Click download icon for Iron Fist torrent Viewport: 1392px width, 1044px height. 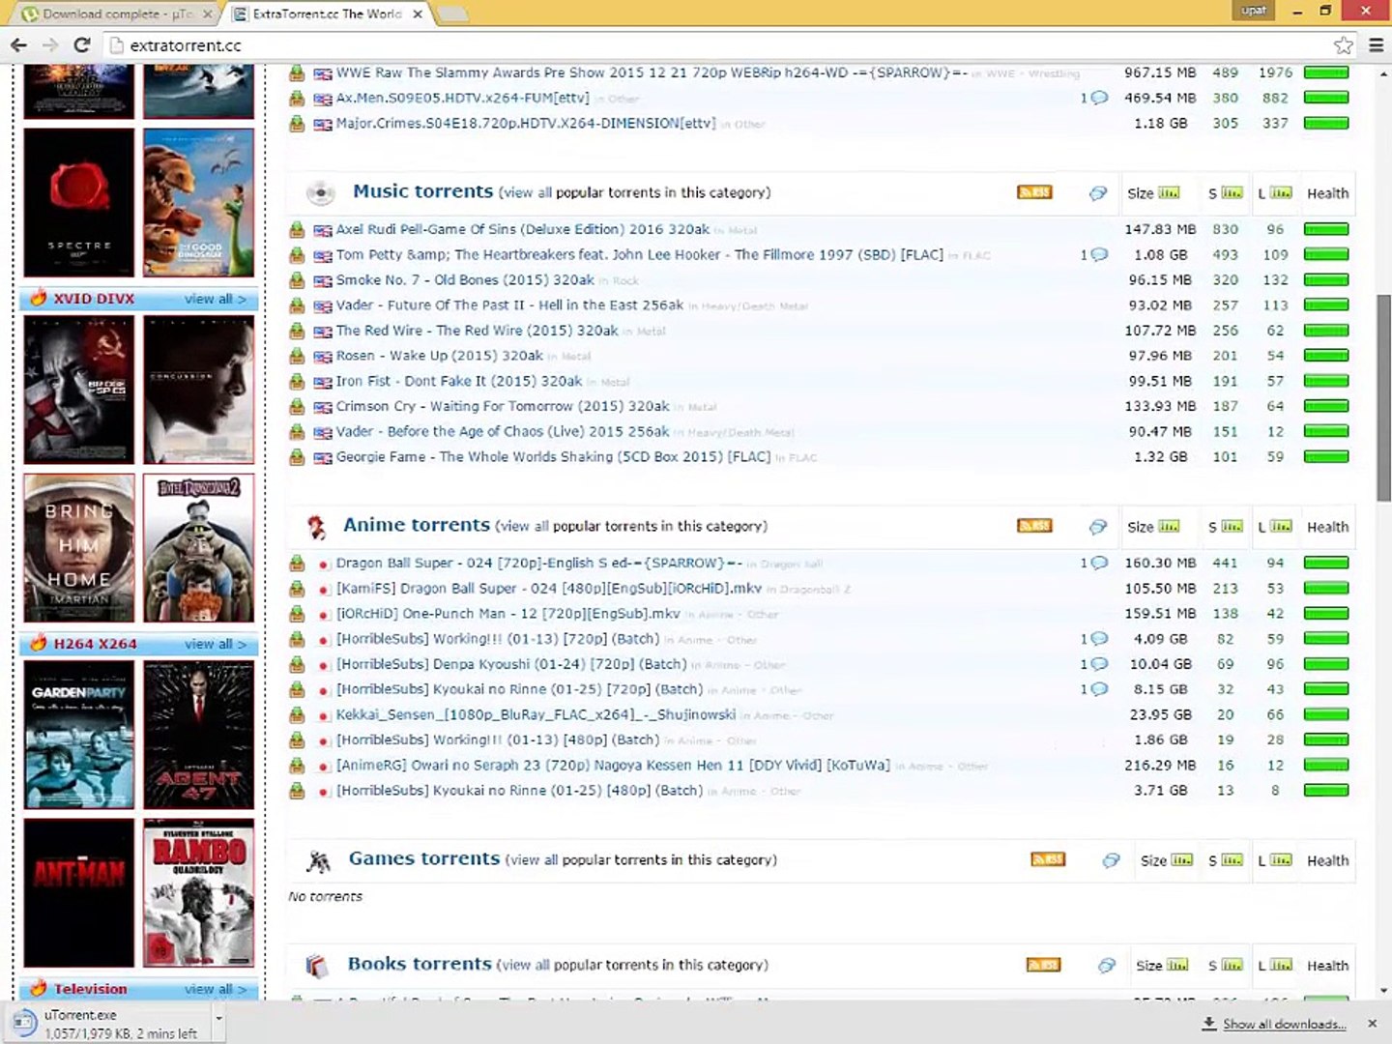pyautogui.click(x=297, y=382)
